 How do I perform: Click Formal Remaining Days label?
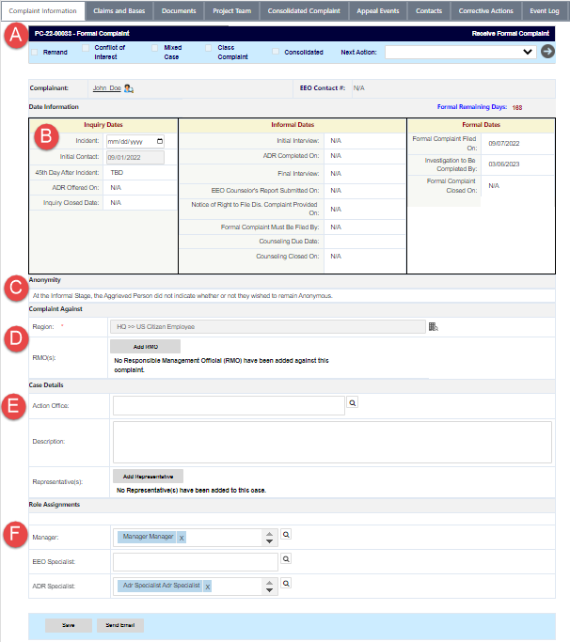tap(472, 107)
